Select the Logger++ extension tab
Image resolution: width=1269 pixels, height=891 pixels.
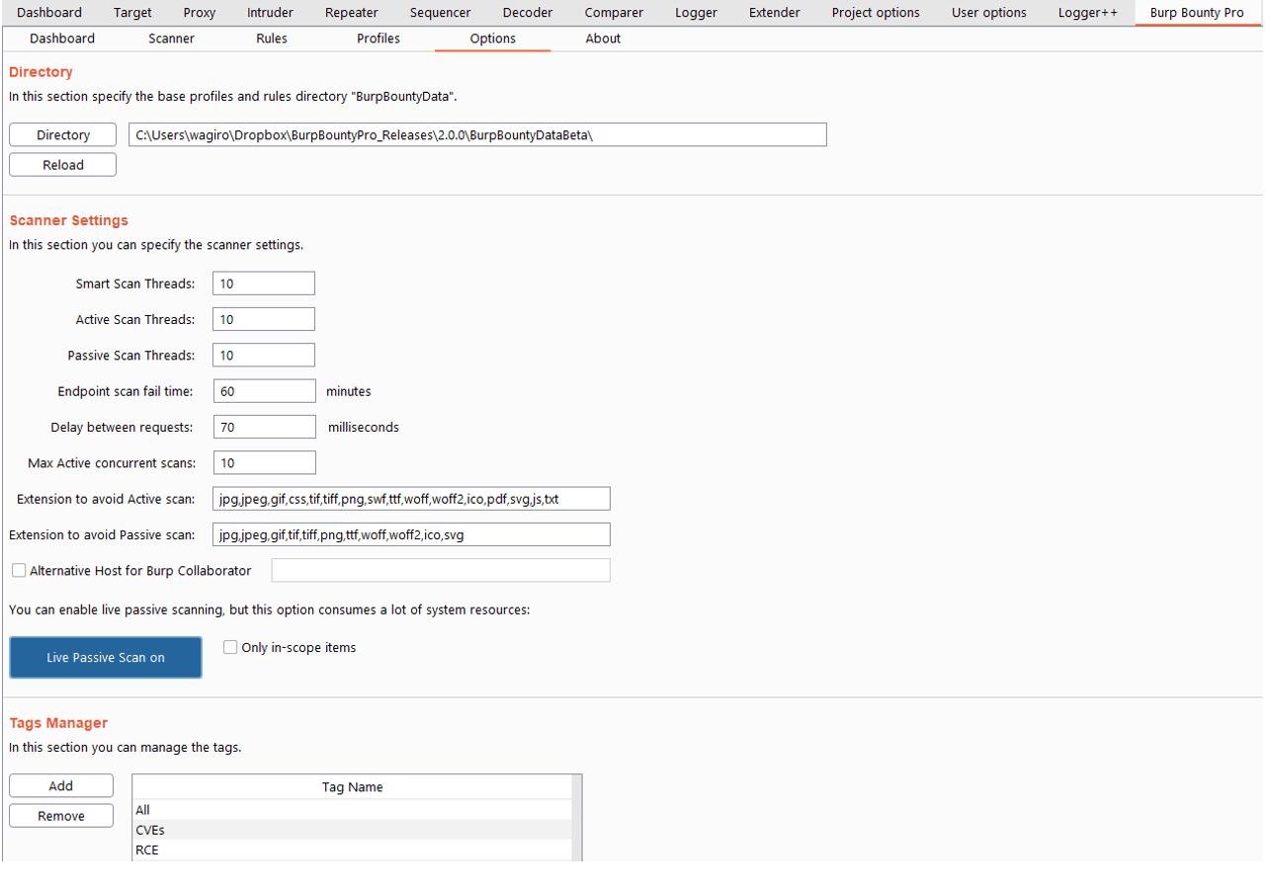1087,12
